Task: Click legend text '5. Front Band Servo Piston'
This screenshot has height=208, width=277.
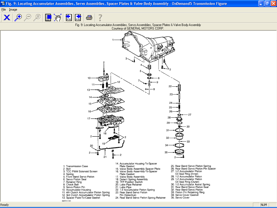Action: pyautogui.click(x=79, y=177)
